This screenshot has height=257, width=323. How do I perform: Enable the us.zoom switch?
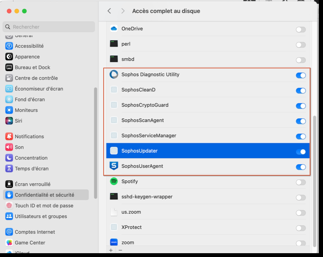(x=301, y=213)
